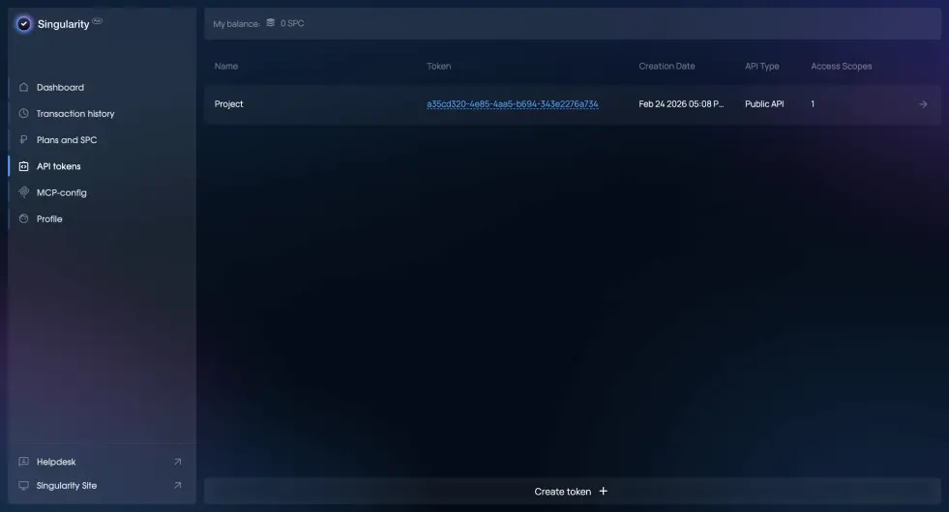
Task: Click the a35cd320 token link
Action: [x=513, y=104]
